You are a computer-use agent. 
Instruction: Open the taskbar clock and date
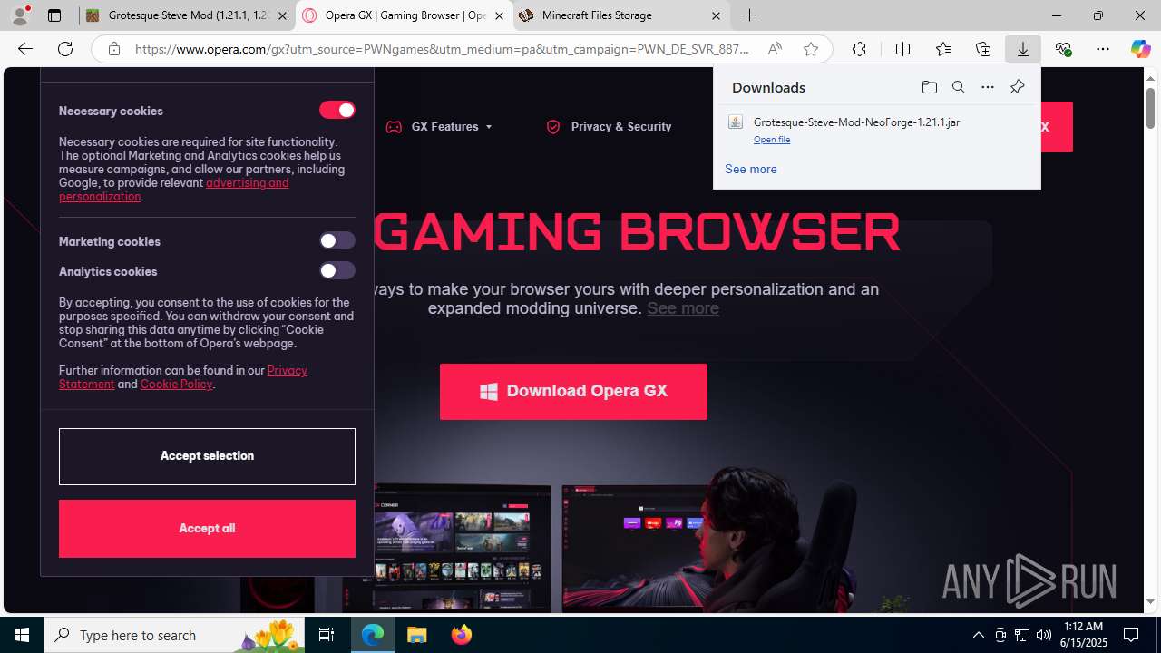point(1084,635)
